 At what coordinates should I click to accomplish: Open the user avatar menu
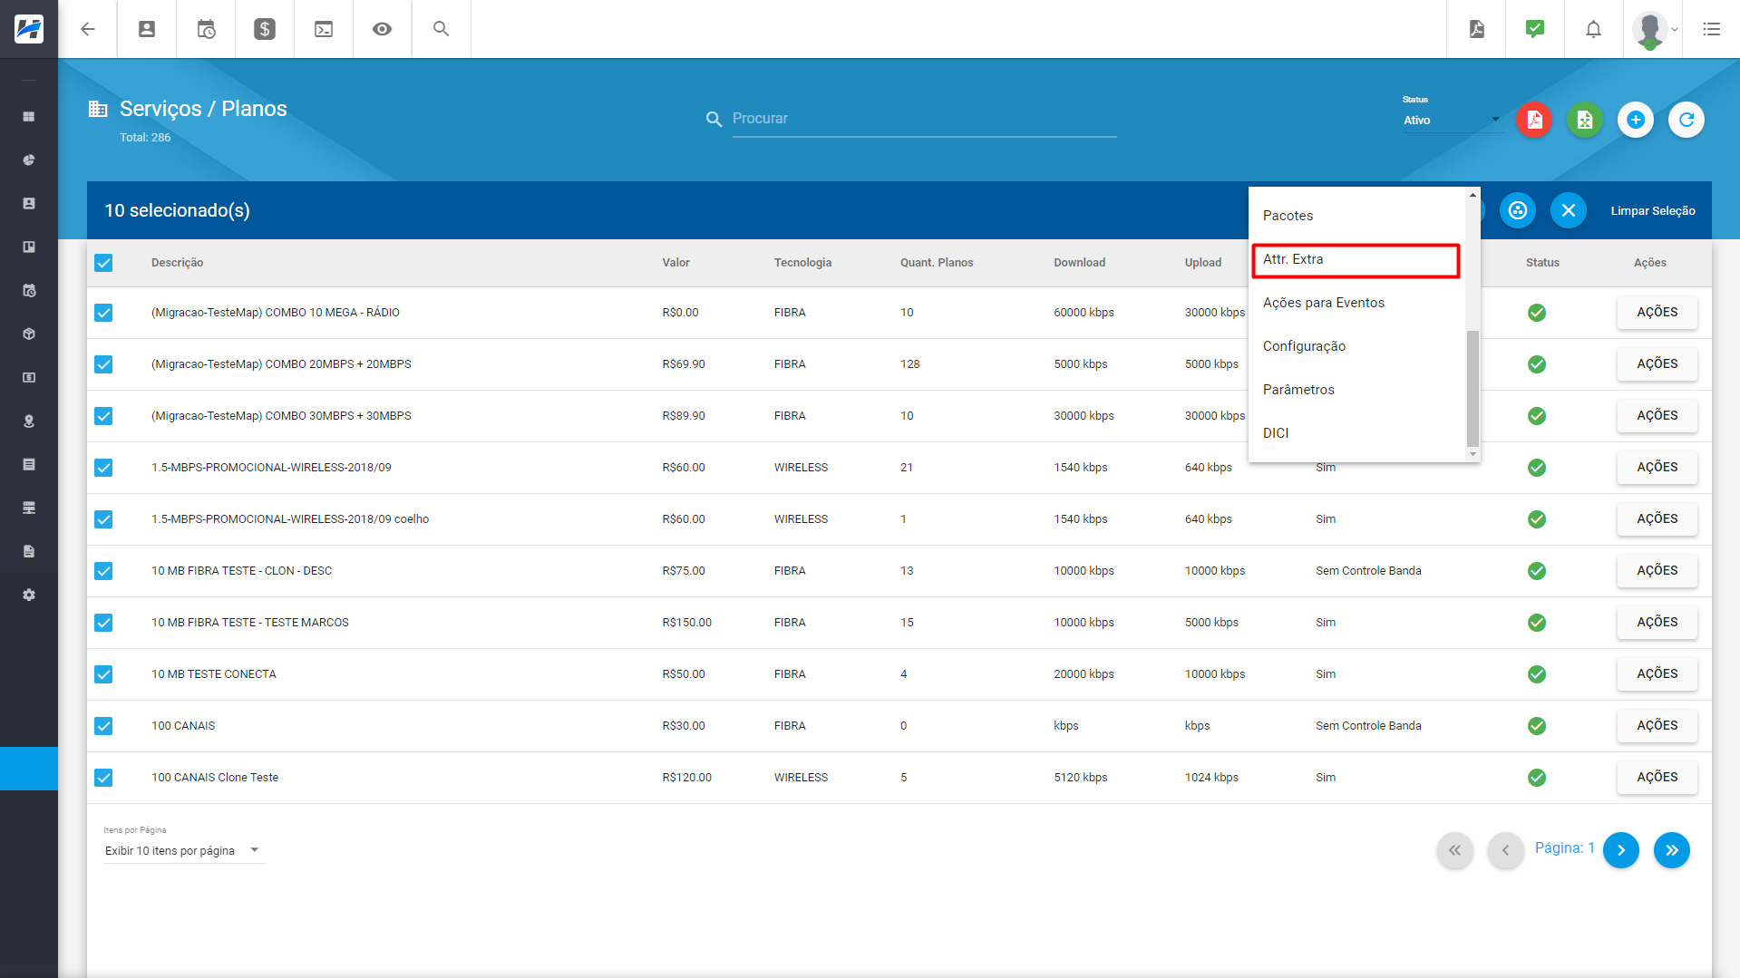(x=1653, y=29)
